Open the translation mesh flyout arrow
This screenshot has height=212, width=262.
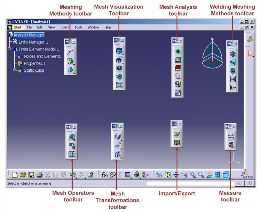(x=121, y=141)
